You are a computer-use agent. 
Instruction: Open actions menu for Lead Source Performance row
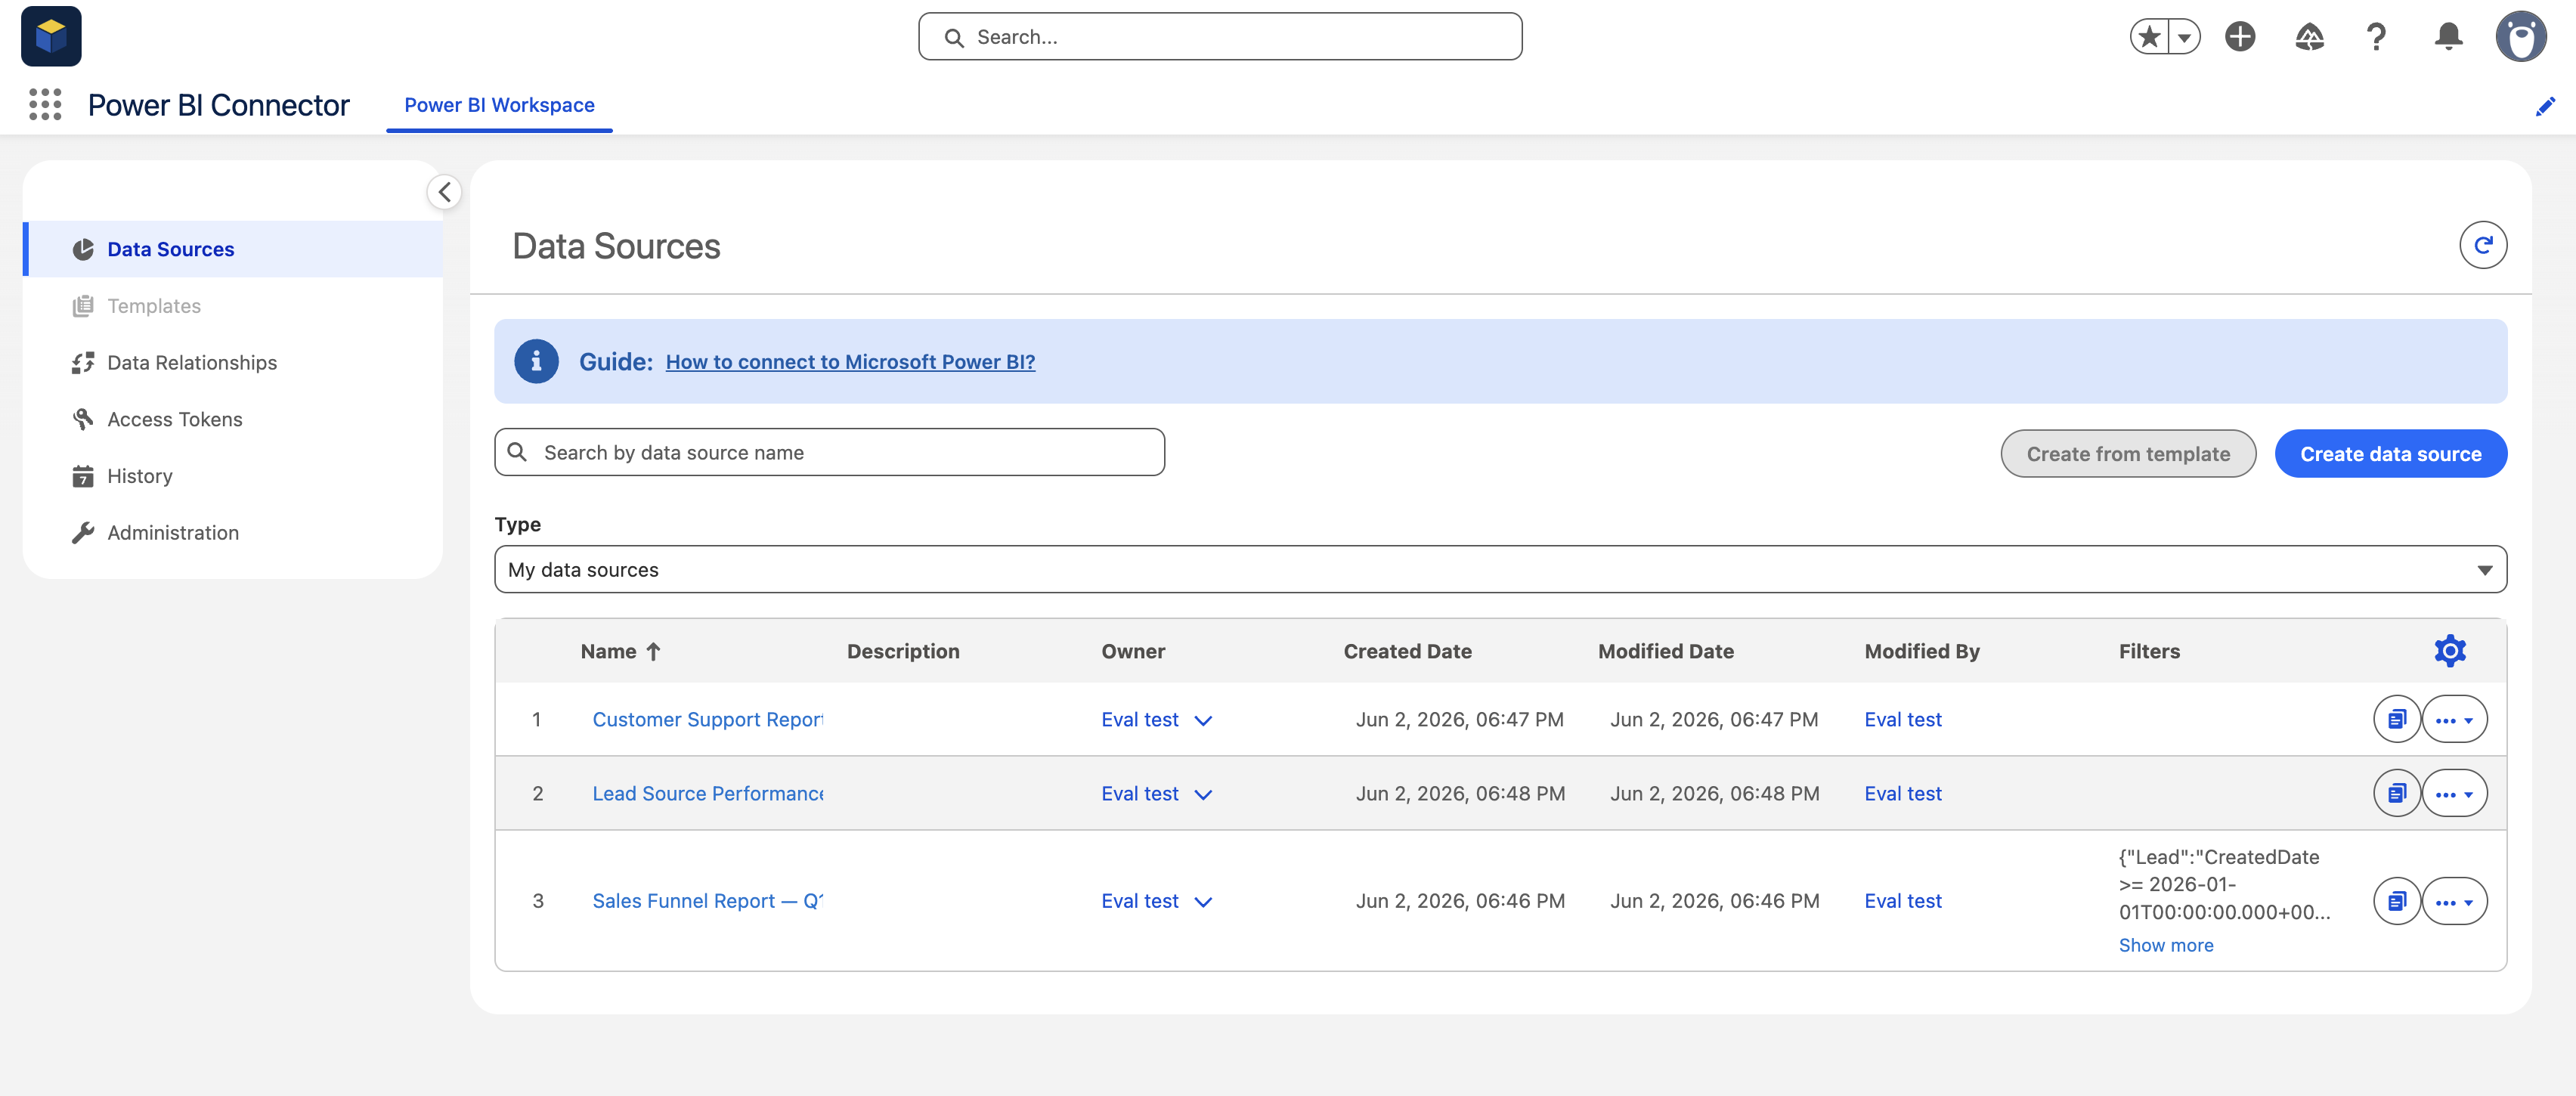point(2454,793)
